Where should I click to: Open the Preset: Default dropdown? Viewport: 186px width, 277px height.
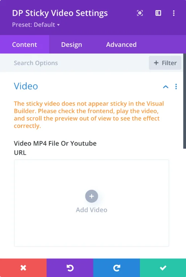[x=36, y=24]
